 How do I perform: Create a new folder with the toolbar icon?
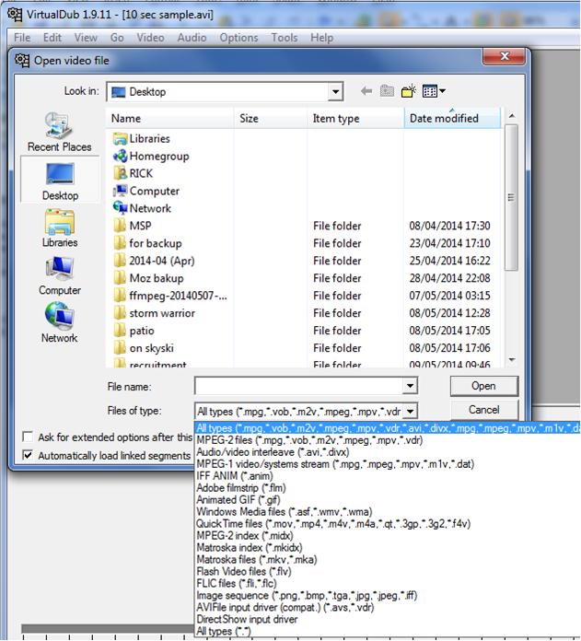[408, 91]
